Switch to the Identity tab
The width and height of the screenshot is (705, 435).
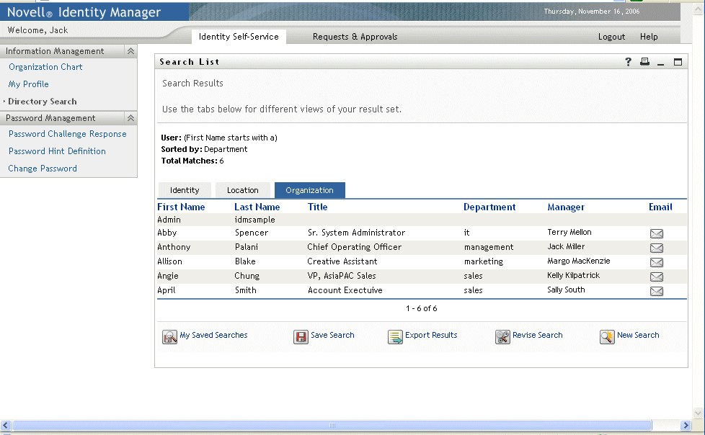(x=185, y=190)
